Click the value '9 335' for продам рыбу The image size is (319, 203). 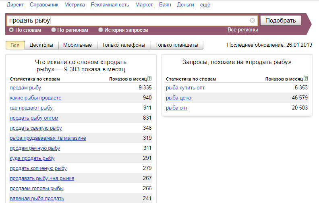(145, 87)
